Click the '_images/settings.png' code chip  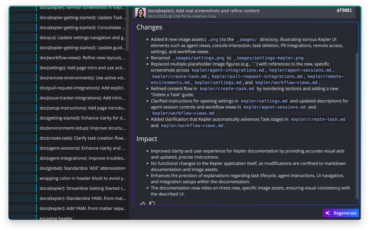point(198,58)
